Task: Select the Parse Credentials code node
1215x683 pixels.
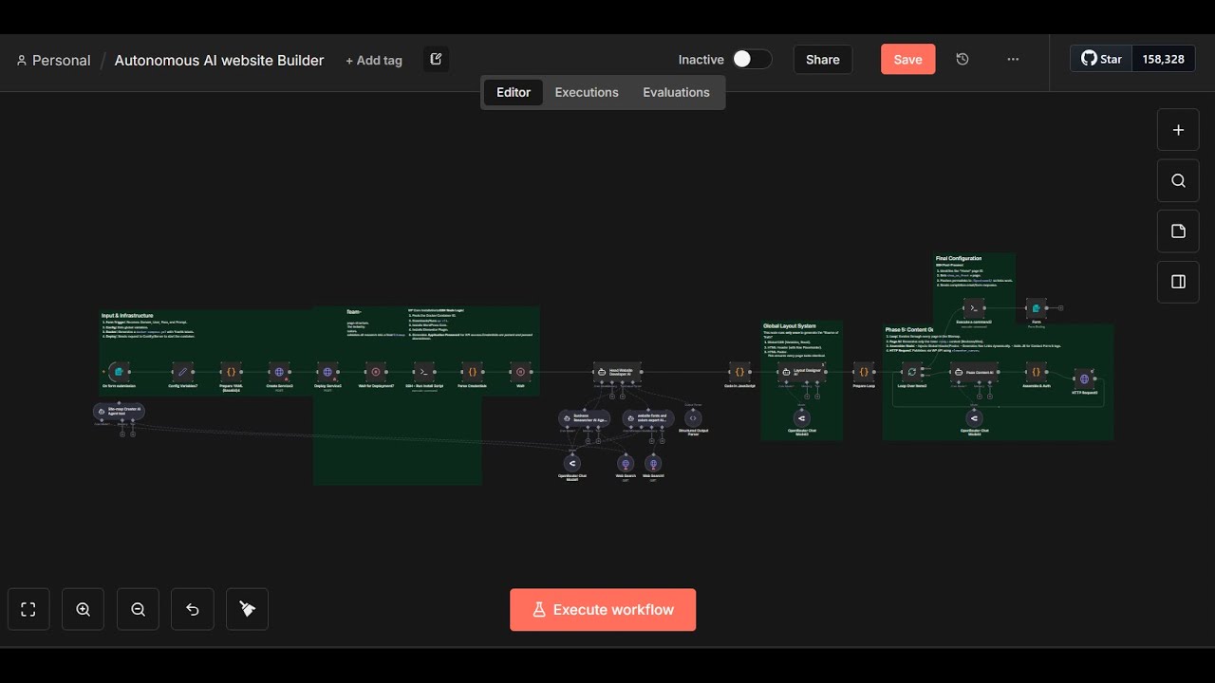Action: coord(472,372)
